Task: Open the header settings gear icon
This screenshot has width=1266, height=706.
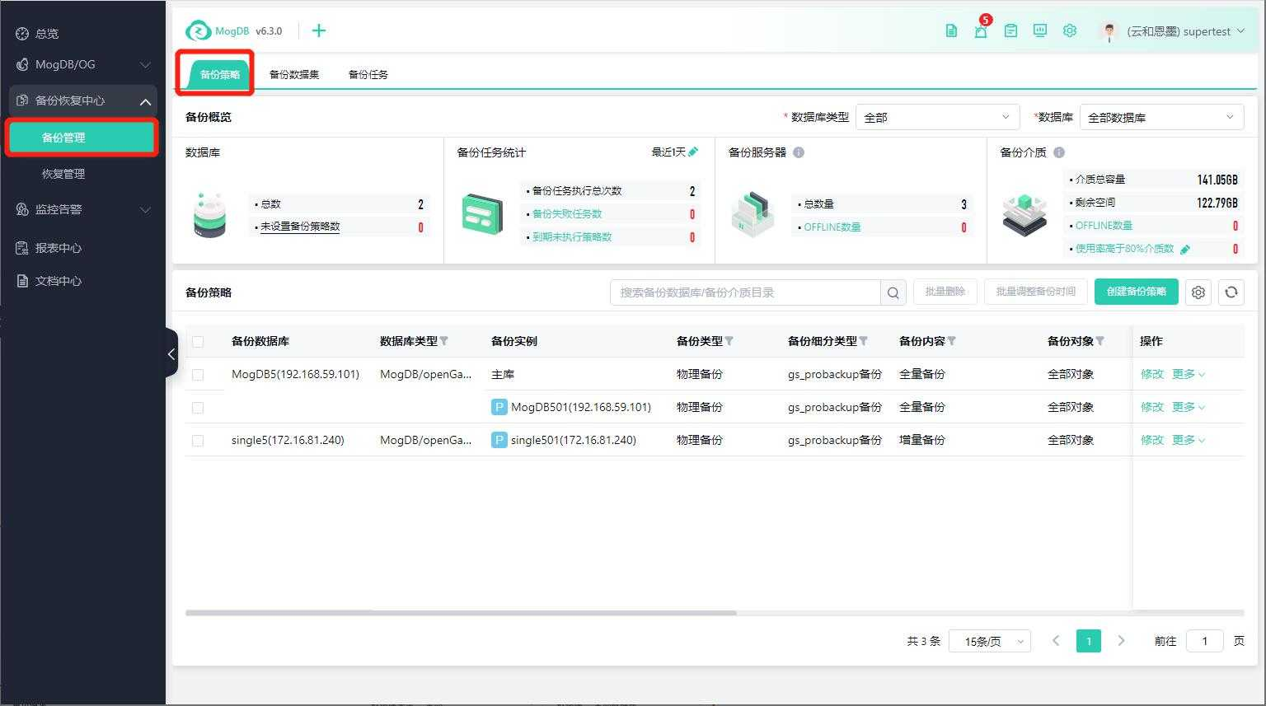Action: click(x=1070, y=31)
